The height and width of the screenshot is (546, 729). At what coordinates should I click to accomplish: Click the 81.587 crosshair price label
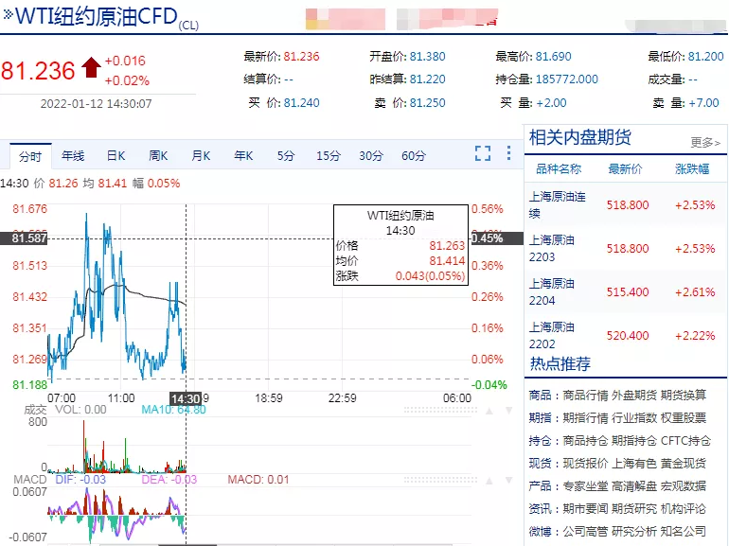(24, 238)
